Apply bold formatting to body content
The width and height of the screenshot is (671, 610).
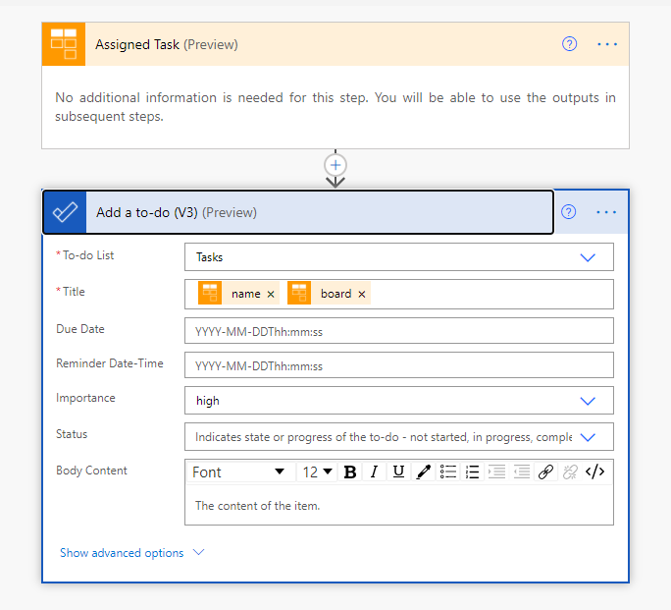[x=350, y=472]
